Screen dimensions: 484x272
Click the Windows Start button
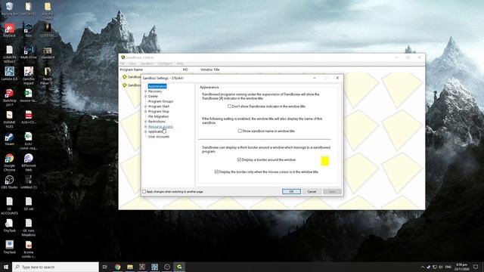[x=6, y=267]
